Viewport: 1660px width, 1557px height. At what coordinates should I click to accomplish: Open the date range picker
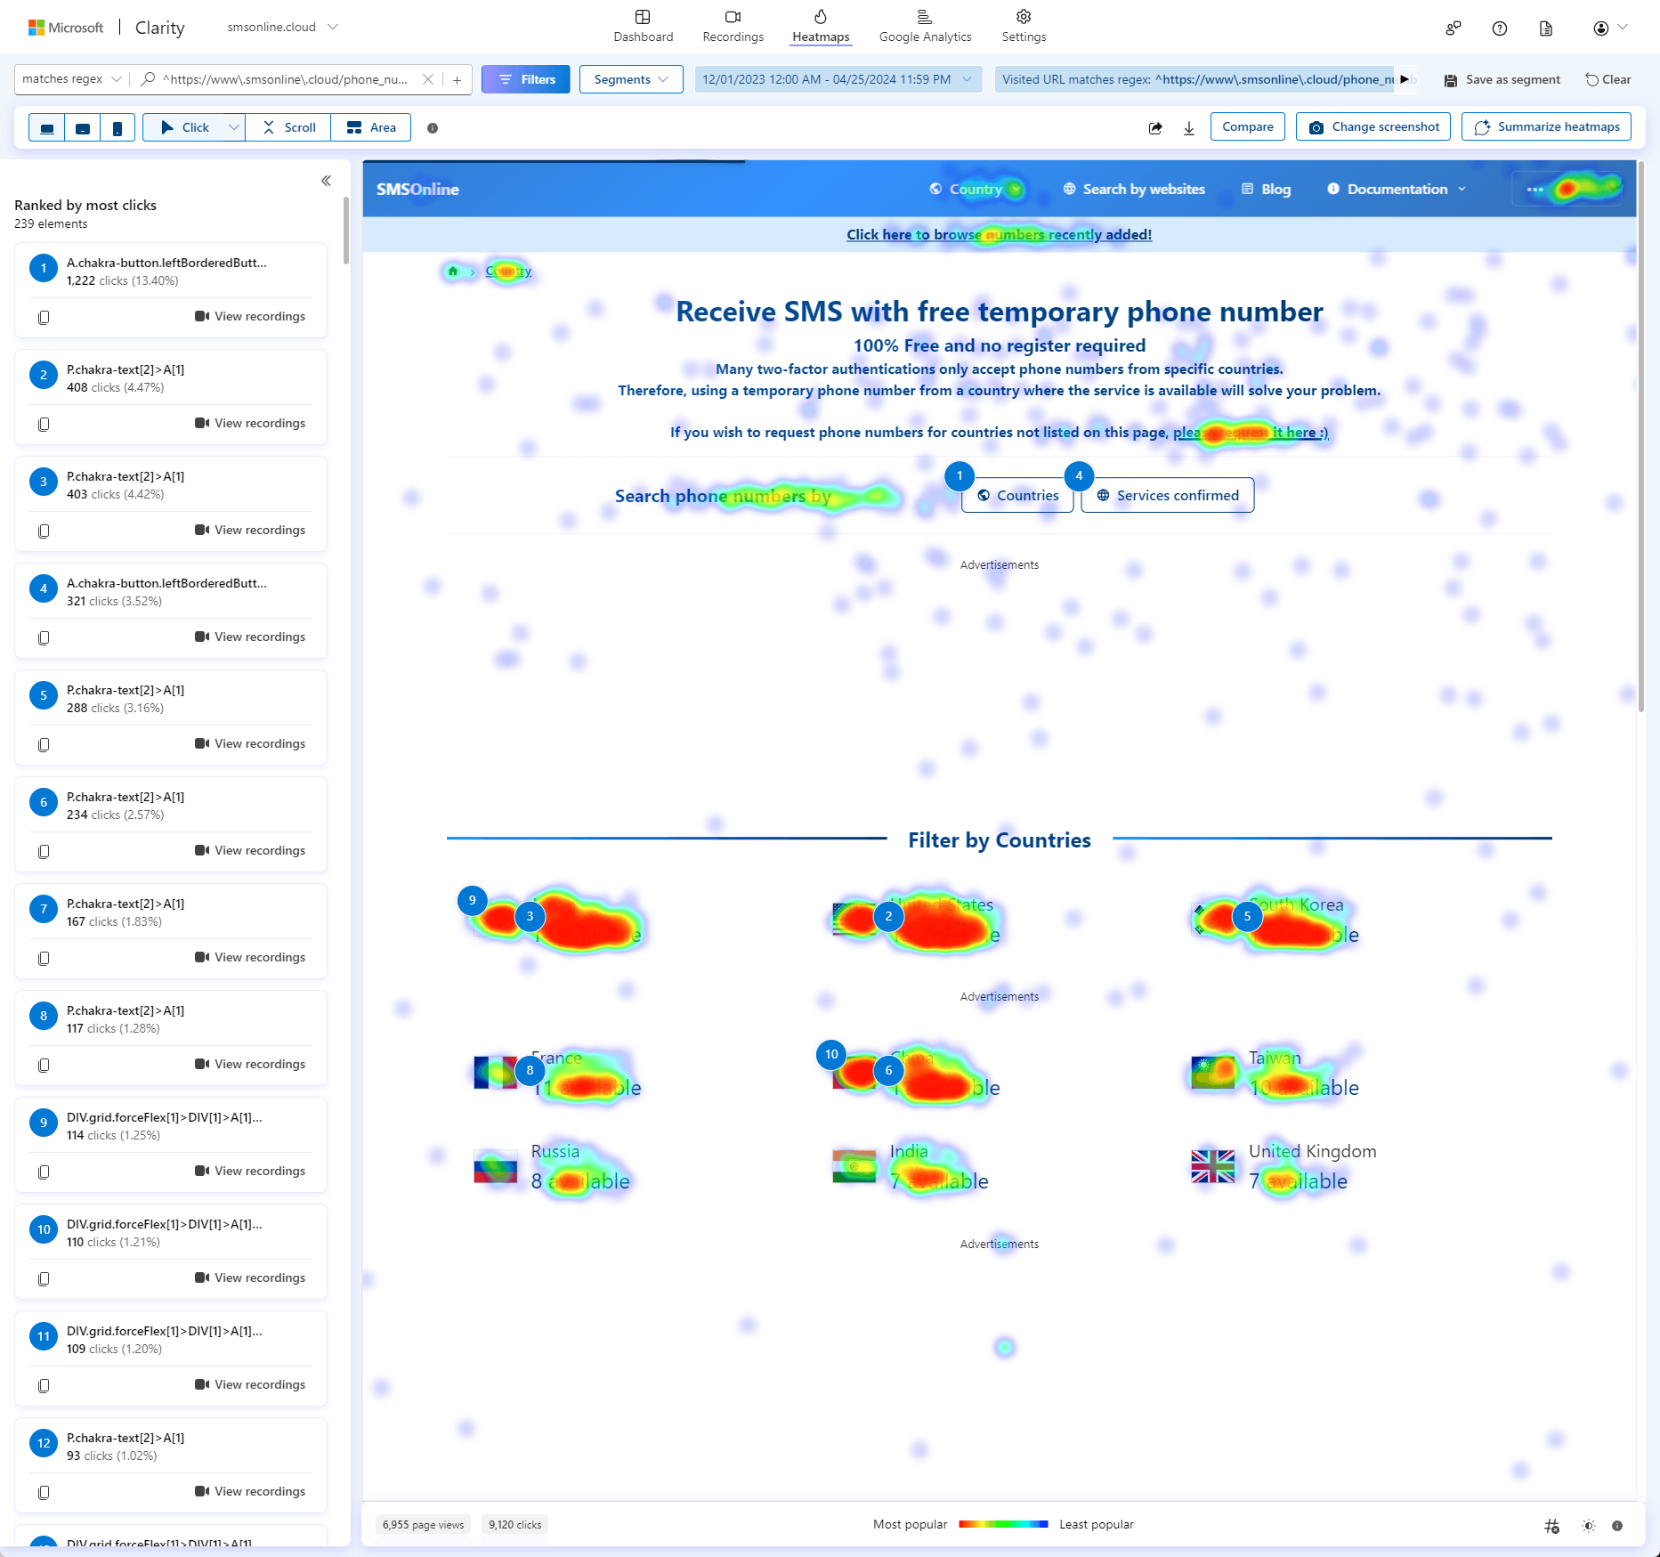coord(838,79)
